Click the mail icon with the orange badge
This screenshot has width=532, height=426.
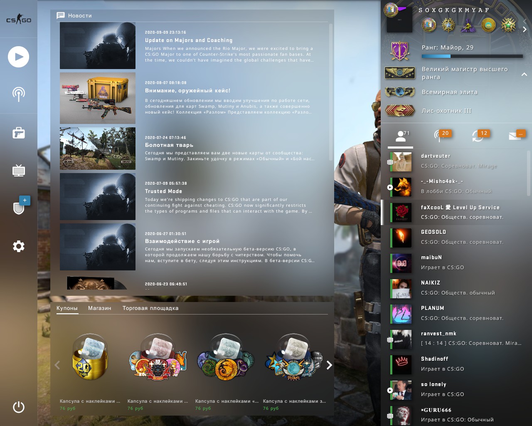coord(515,136)
